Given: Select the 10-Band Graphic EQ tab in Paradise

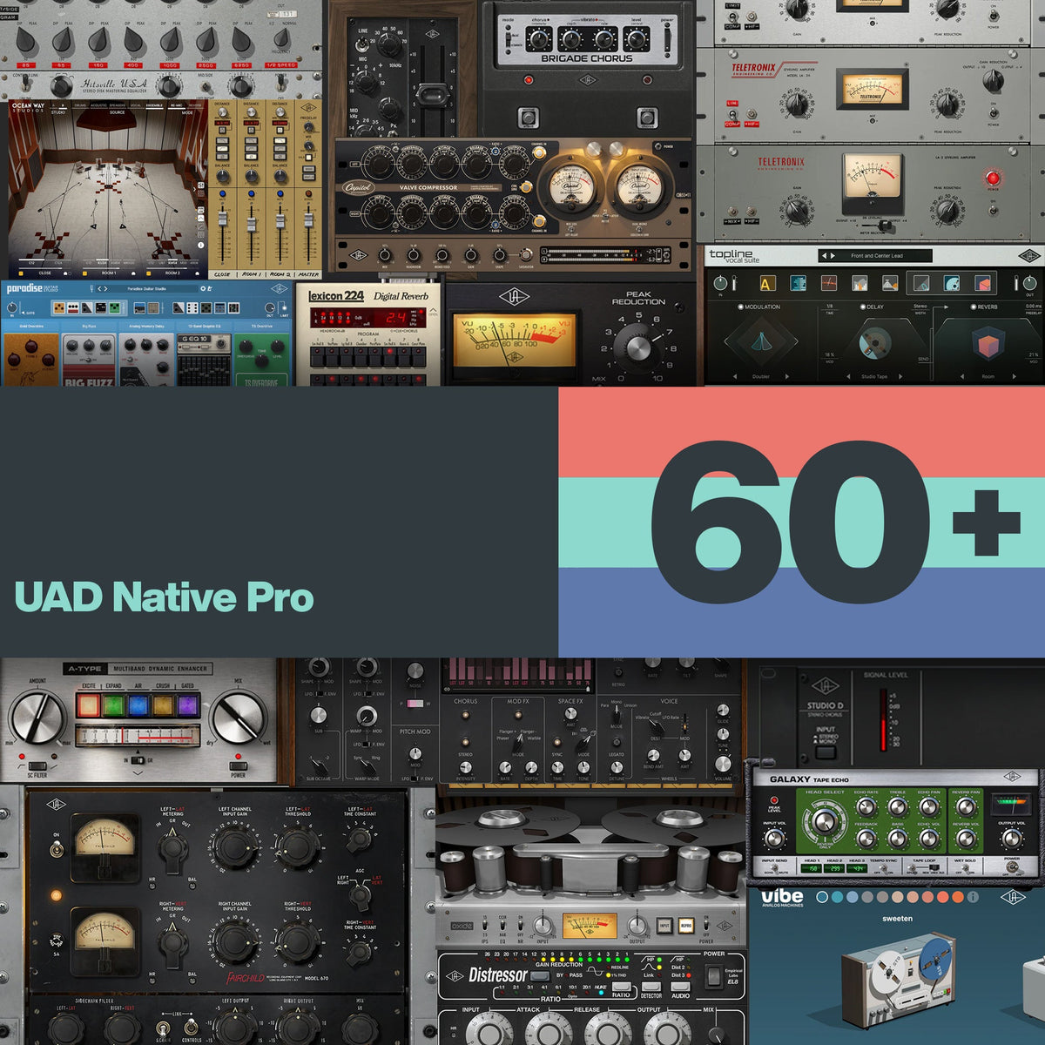Looking at the screenshot, I should [204, 325].
